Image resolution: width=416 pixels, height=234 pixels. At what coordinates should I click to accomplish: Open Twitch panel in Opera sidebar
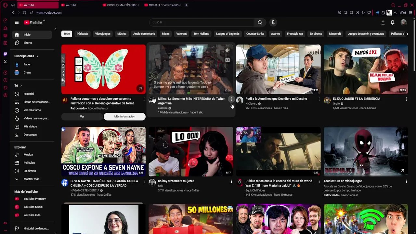point(5,54)
